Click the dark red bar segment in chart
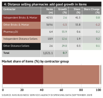103x98 pixels. click(23, 75)
